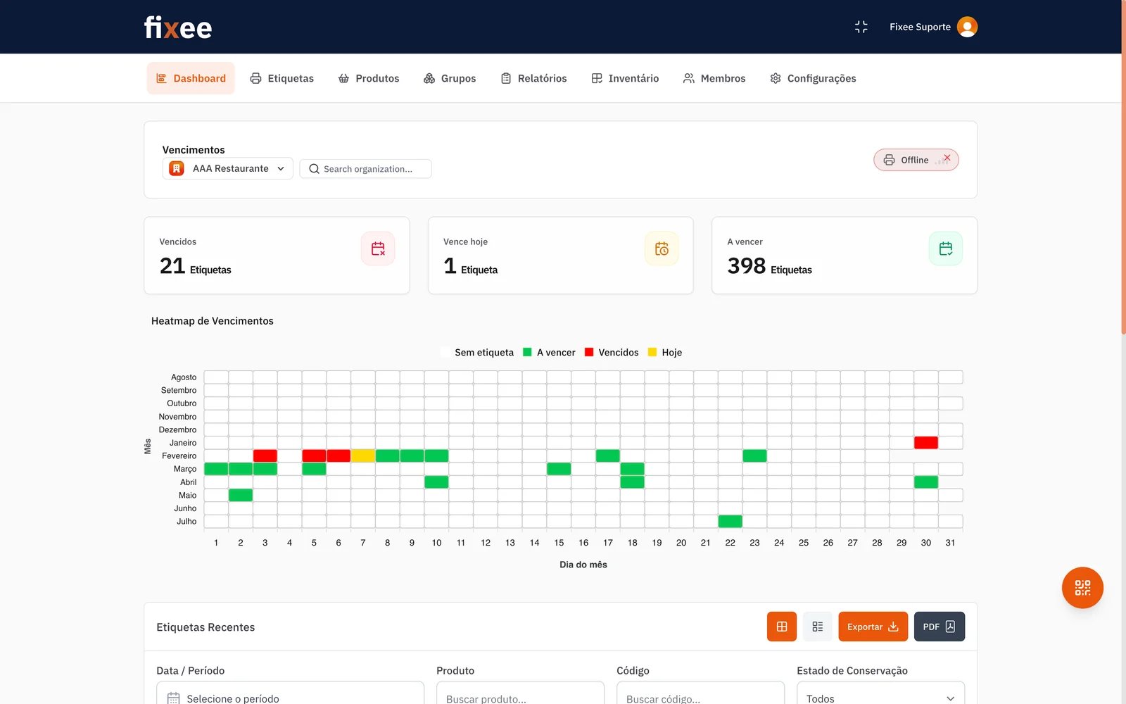Image resolution: width=1126 pixels, height=704 pixels.
Task: Switch to list view for Etiquetas Recentes
Action: [817, 627]
